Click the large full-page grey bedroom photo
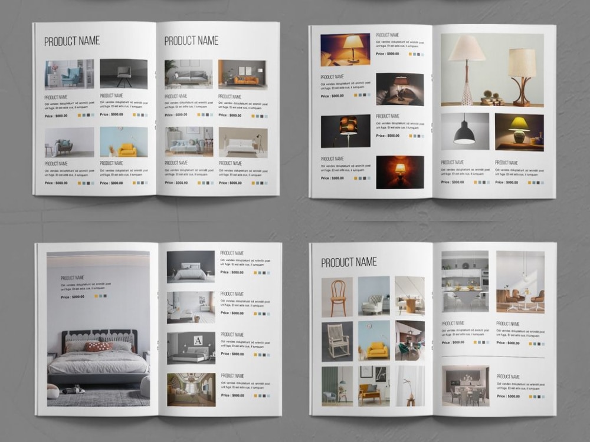 point(98,329)
